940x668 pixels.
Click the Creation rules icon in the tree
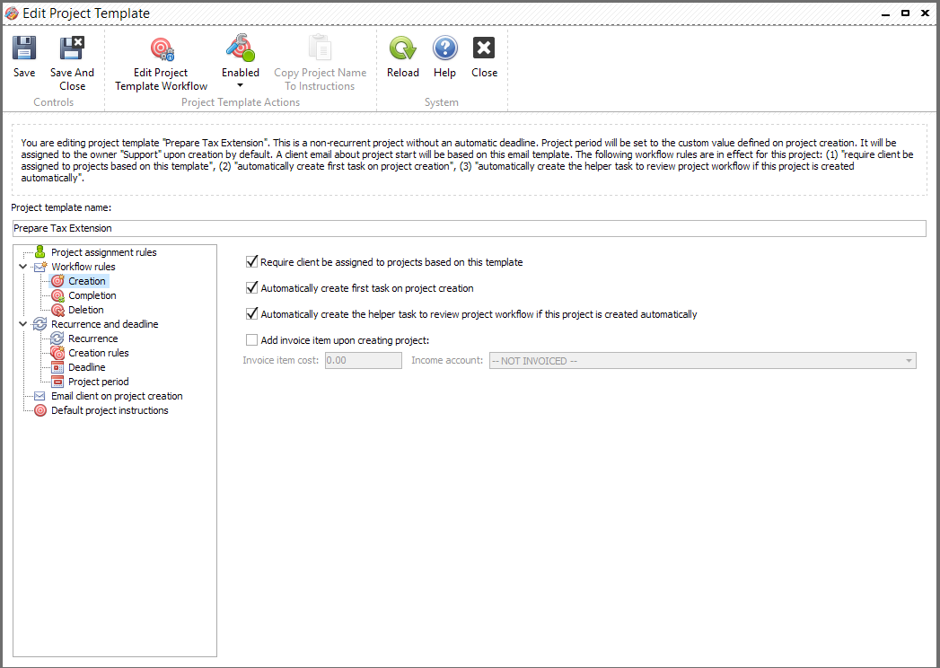tap(57, 353)
